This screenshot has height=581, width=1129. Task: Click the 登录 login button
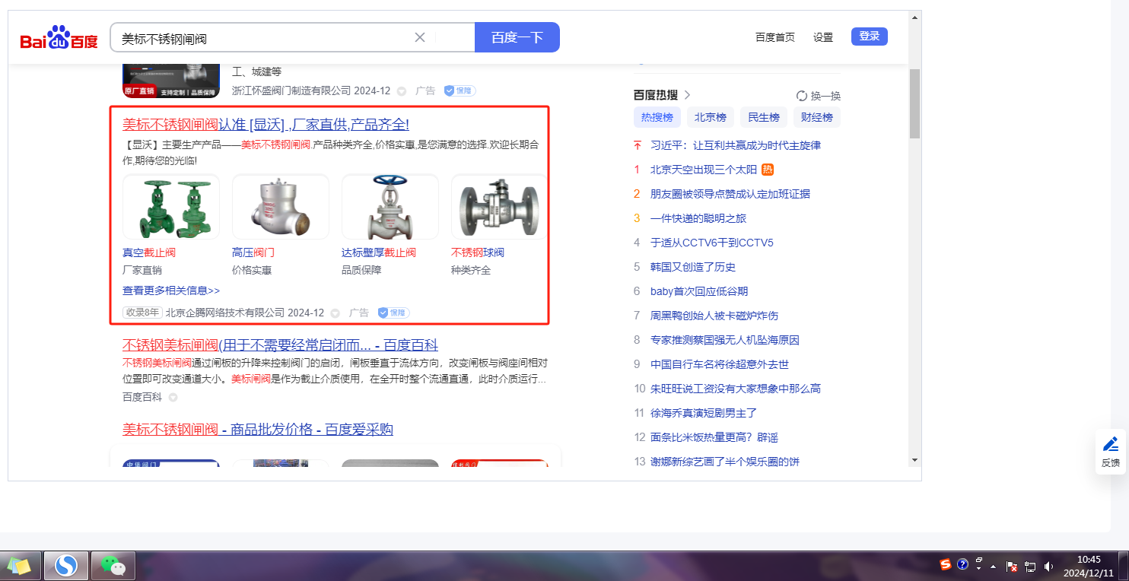(x=870, y=37)
